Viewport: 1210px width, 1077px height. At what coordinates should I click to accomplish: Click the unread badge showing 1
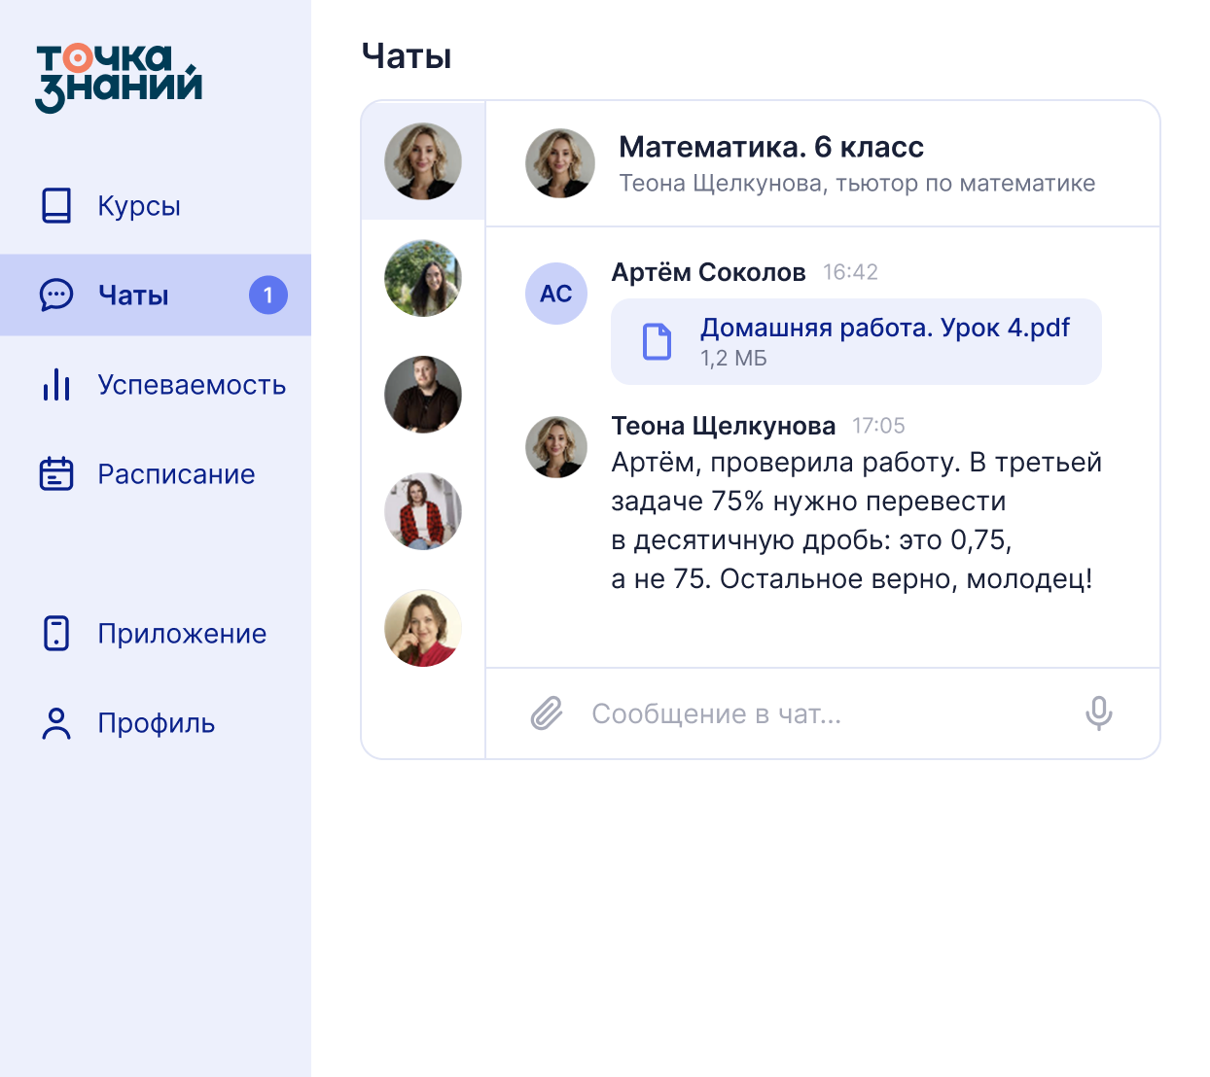point(268,295)
